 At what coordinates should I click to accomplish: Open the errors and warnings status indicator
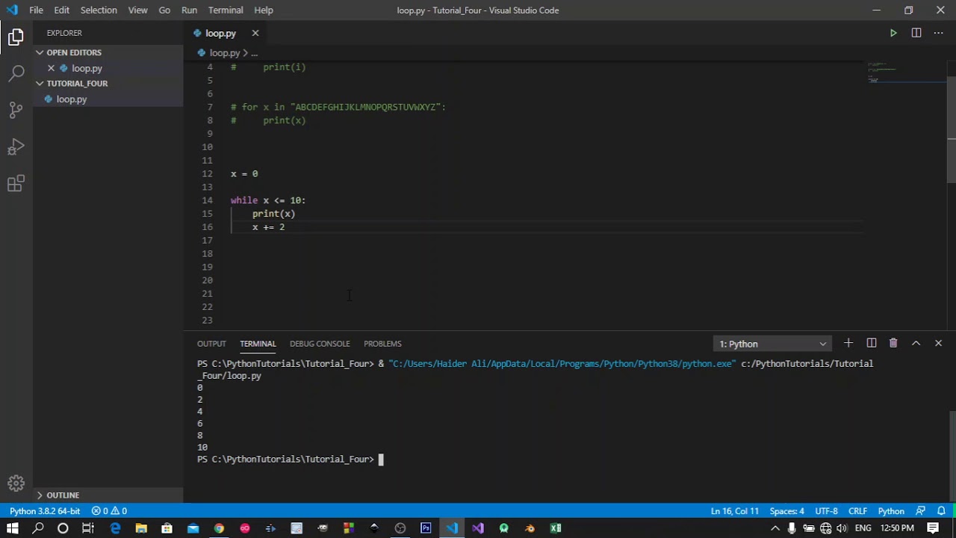(109, 511)
